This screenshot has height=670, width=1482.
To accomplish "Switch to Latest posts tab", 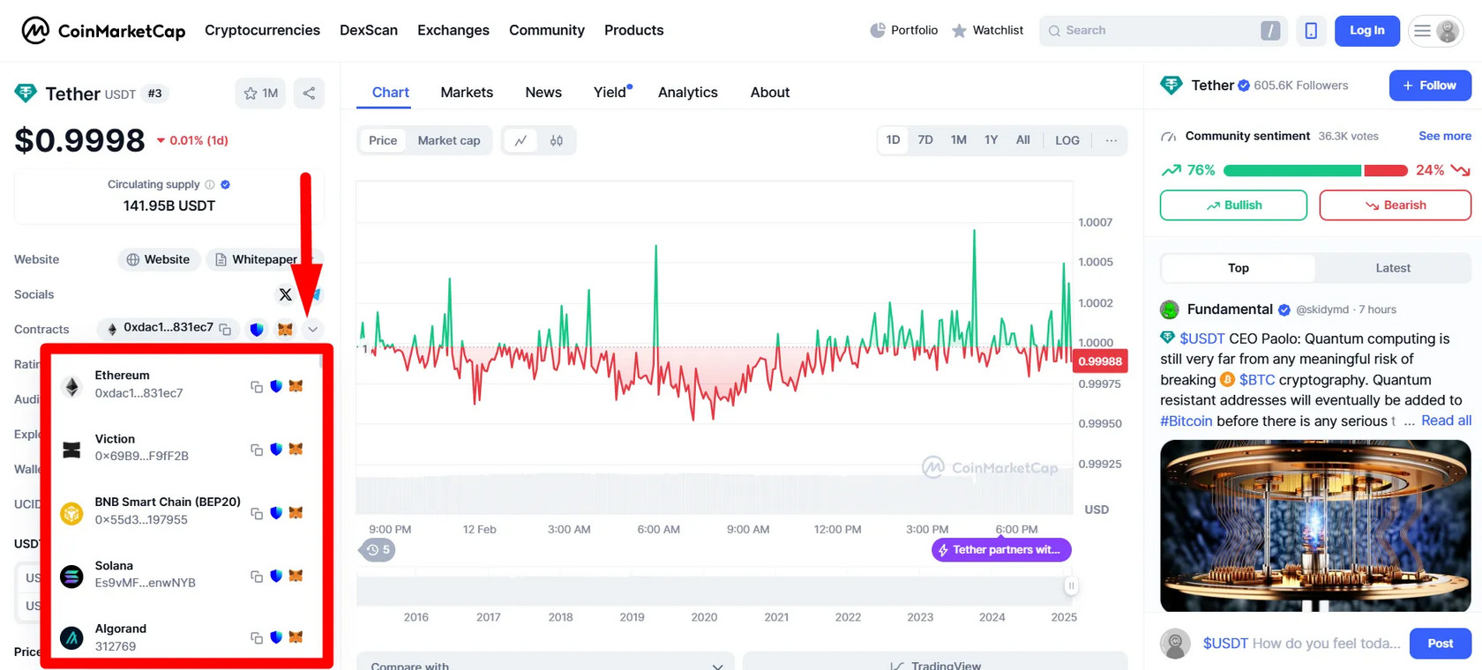I will pos(1392,268).
